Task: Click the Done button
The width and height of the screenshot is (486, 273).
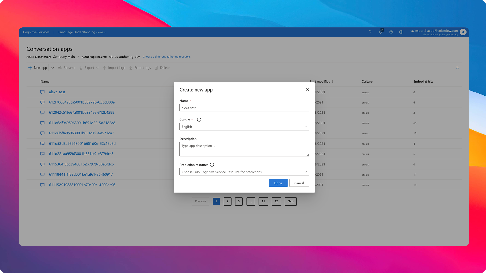Action: 278,183
